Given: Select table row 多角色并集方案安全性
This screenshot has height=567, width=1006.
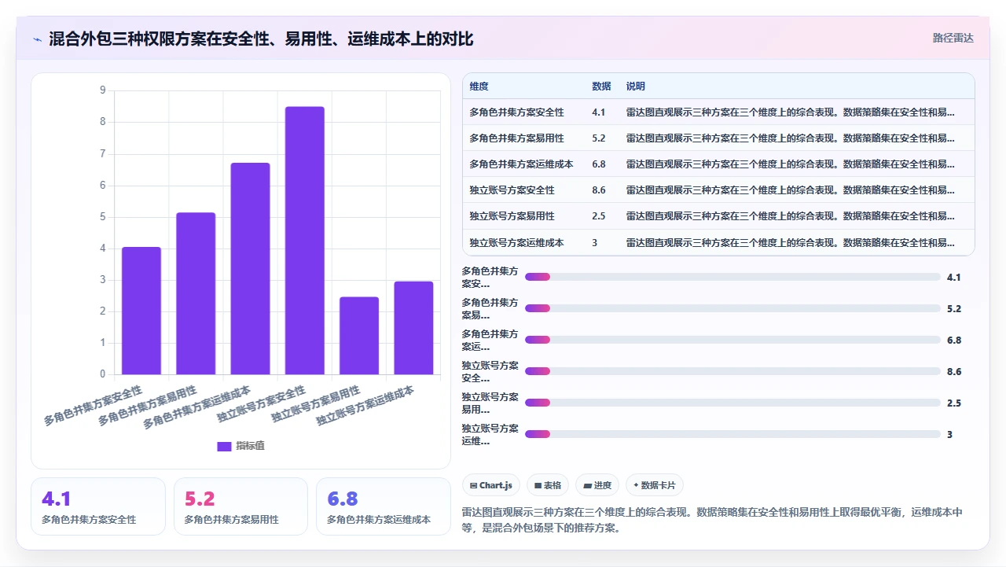Looking at the screenshot, I should pyautogui.click(x=718, y=112).
